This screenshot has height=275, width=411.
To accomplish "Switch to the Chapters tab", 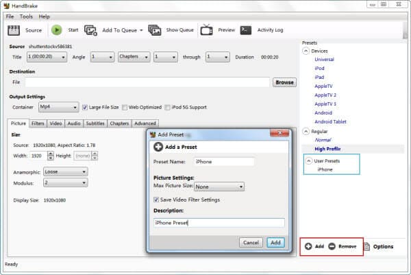I will (119, 123).
